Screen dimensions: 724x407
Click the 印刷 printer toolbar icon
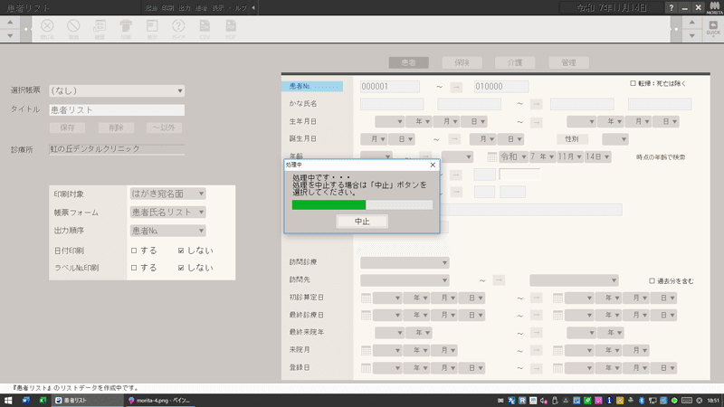pyautogui.click(x=126, y=29)
